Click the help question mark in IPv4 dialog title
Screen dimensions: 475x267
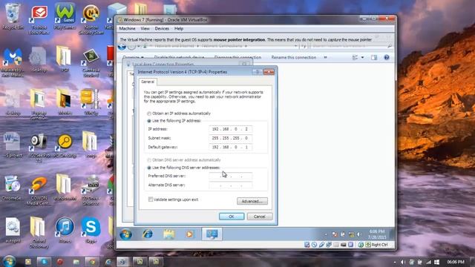[x=258, y=72]
